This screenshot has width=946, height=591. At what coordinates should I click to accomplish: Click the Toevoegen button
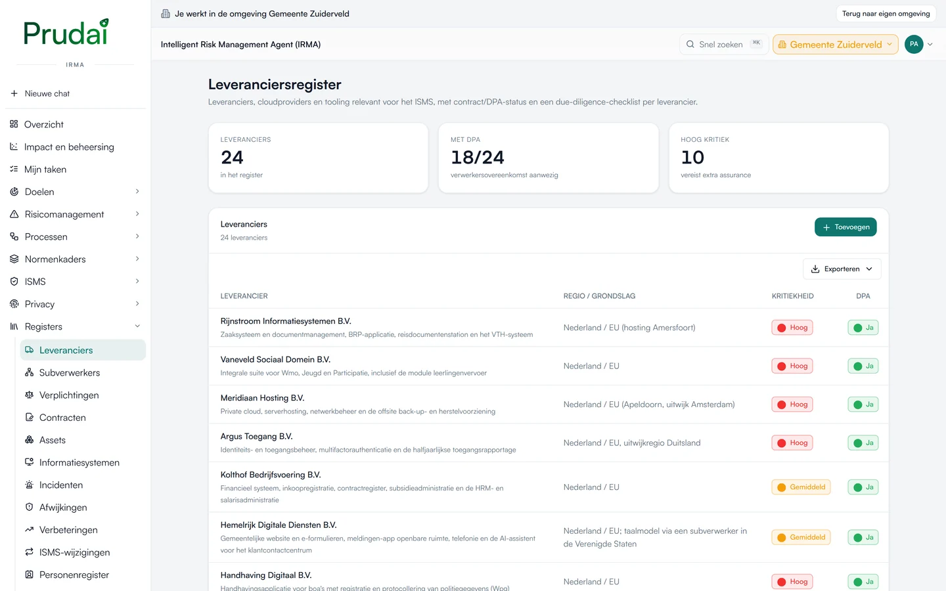tap(845, 227)
